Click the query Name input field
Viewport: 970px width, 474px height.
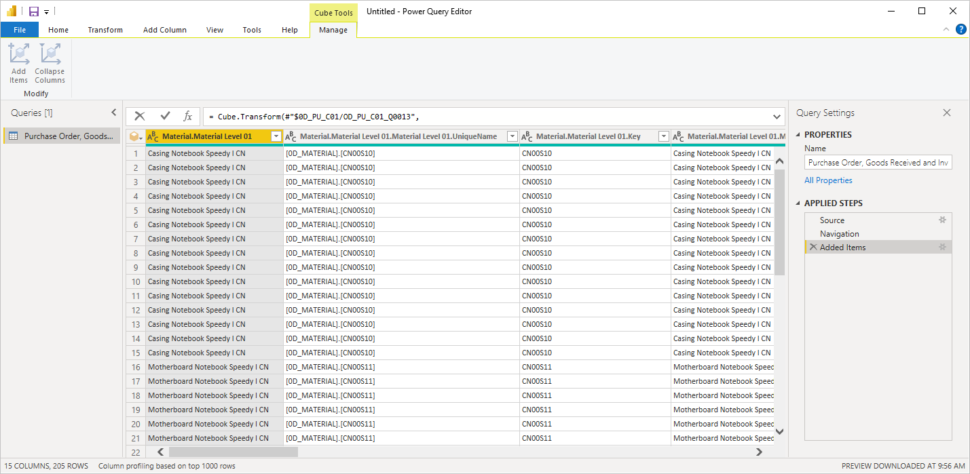pyautogui.click(x=878, y=163)
